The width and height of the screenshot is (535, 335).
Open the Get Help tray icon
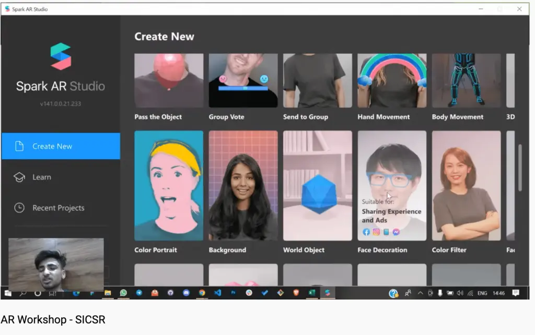click(393, 293)
